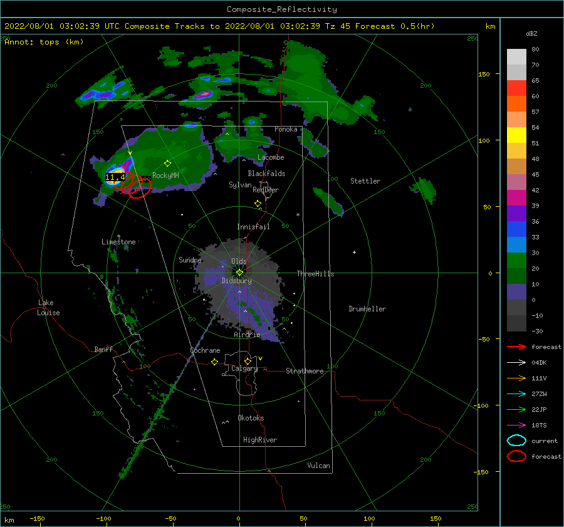Screen dimensions: 564x527
Task: Click the Stettler town label
Action: [x=365, y=181]
